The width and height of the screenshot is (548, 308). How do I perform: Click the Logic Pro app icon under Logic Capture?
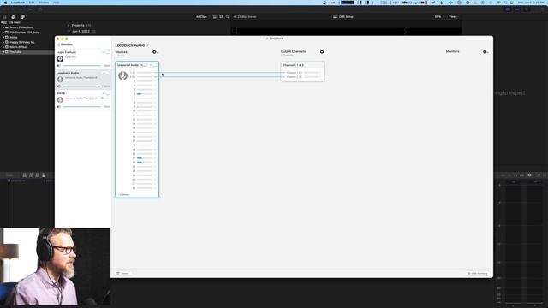pos(60,59)
